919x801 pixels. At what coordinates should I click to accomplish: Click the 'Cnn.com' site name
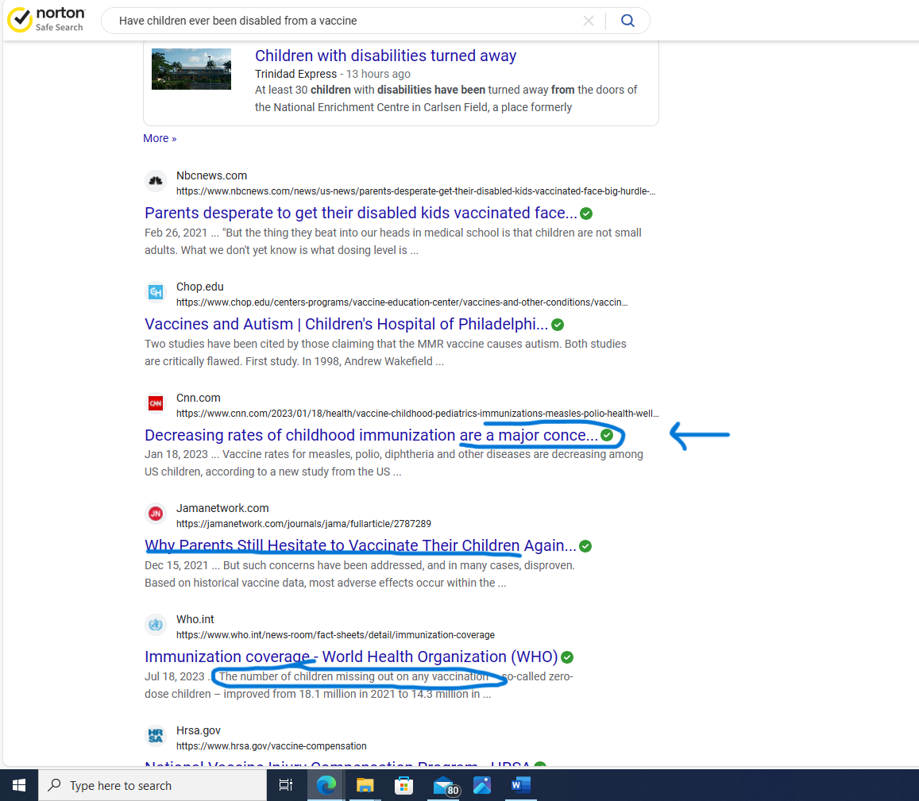coord(198,398)
